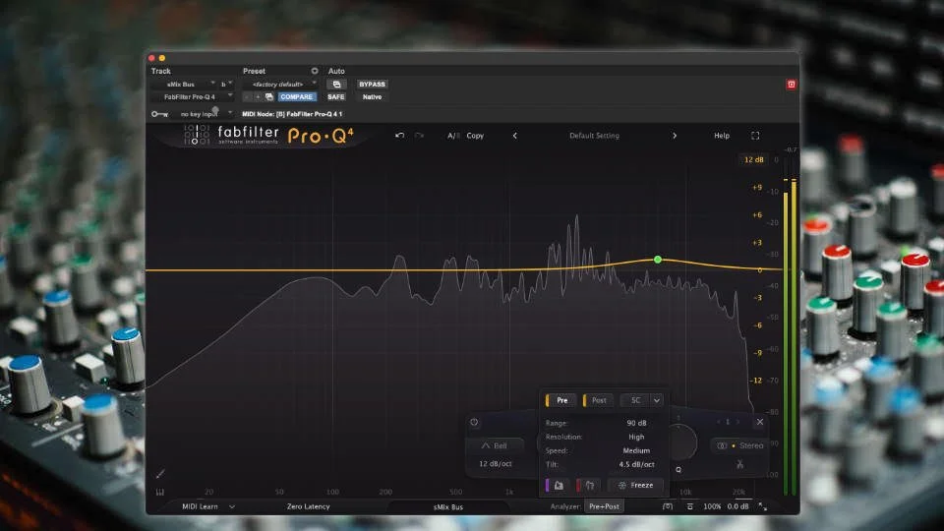Expand the MIDI Learn dropdown arrow
Viewport: 944px width, 531px height.
click(232, 507)
